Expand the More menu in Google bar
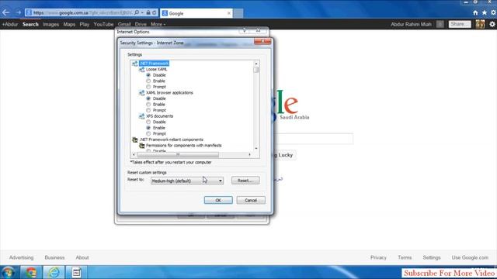This screenshot has height=279, width=497. coord(158,24)
